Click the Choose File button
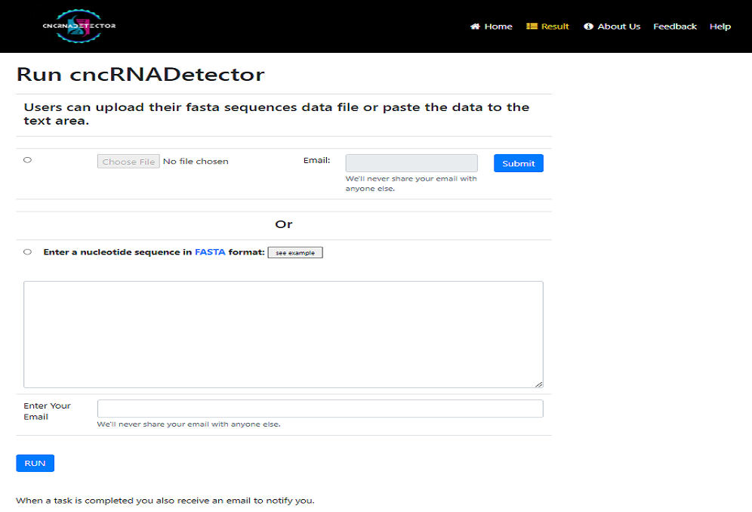The height and width of the screenshot is (512, 752). (128, 162)
